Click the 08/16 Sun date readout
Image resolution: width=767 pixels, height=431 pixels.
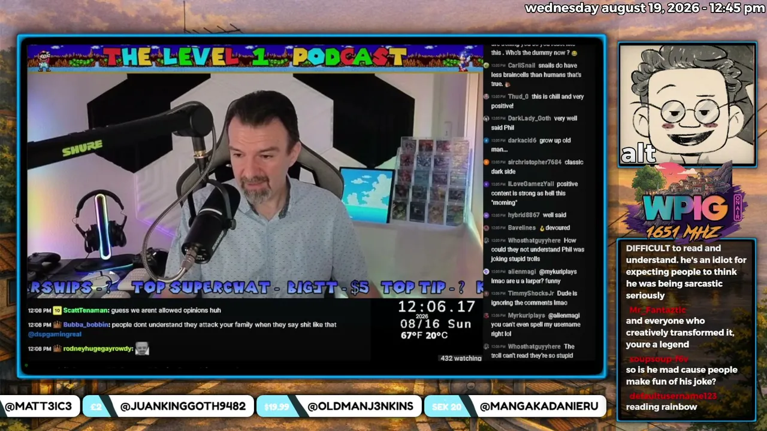tap(436, 324)
